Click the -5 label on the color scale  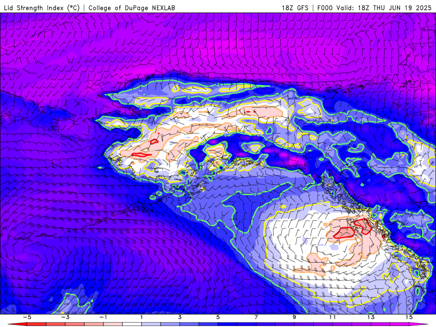click(x=27, y=317)
